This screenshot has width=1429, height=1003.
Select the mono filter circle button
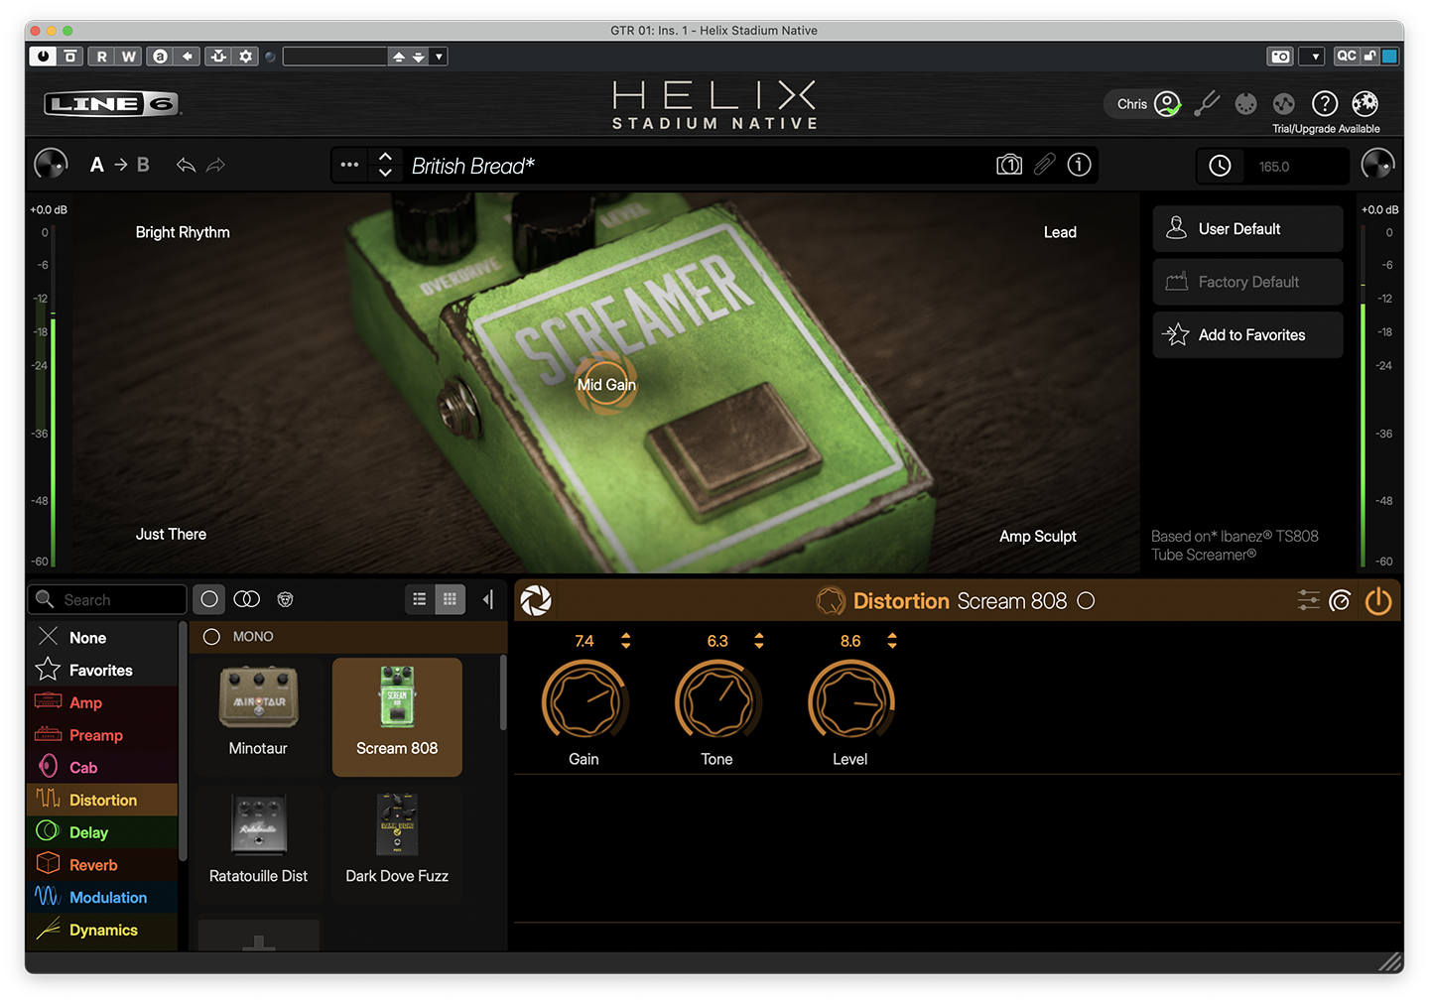(209, 599)
